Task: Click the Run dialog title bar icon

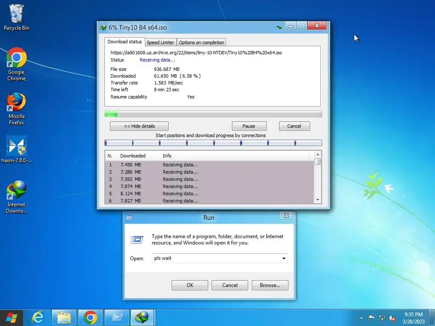Action: [129, 217]
